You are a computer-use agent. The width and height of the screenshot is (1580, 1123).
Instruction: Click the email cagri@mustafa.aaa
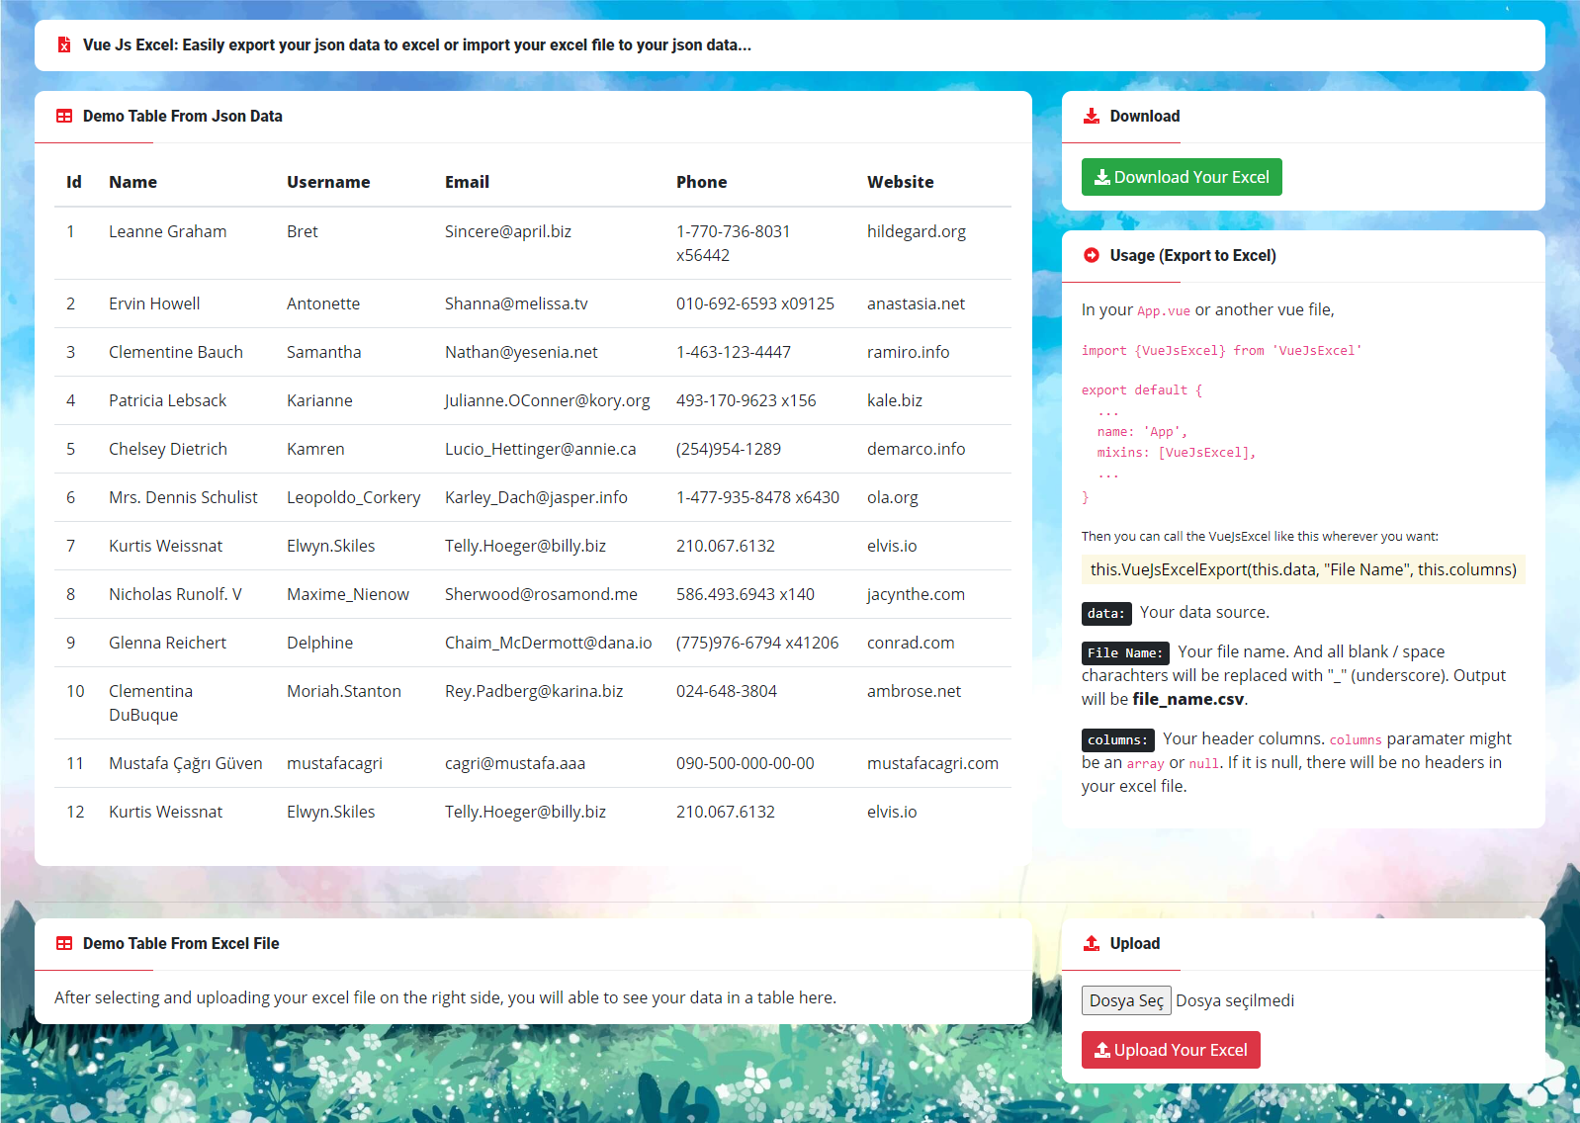[515, 763]
